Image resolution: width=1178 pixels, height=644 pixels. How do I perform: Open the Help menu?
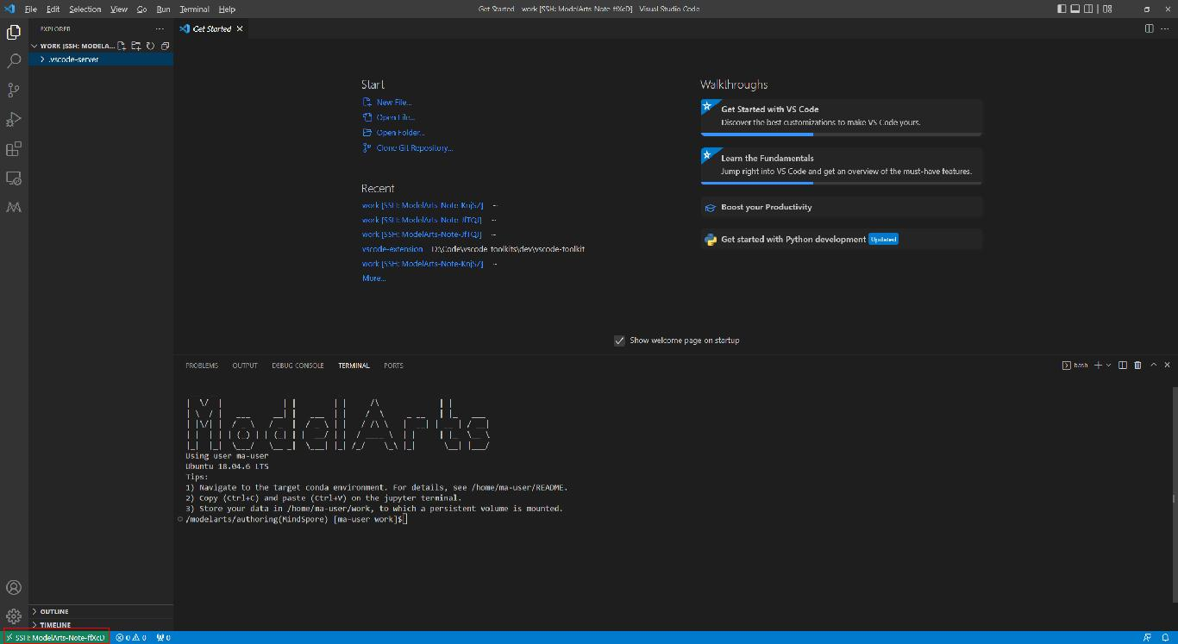(227, 9)
